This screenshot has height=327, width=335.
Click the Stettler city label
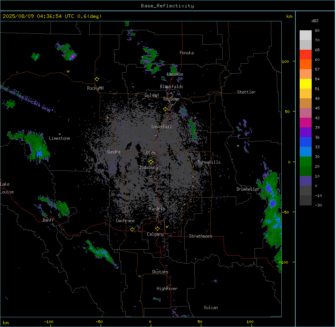click(x=246, y=92)
